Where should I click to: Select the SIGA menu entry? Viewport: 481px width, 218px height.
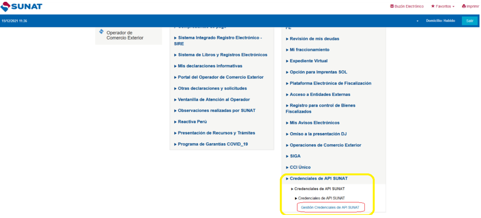(293, 156)
